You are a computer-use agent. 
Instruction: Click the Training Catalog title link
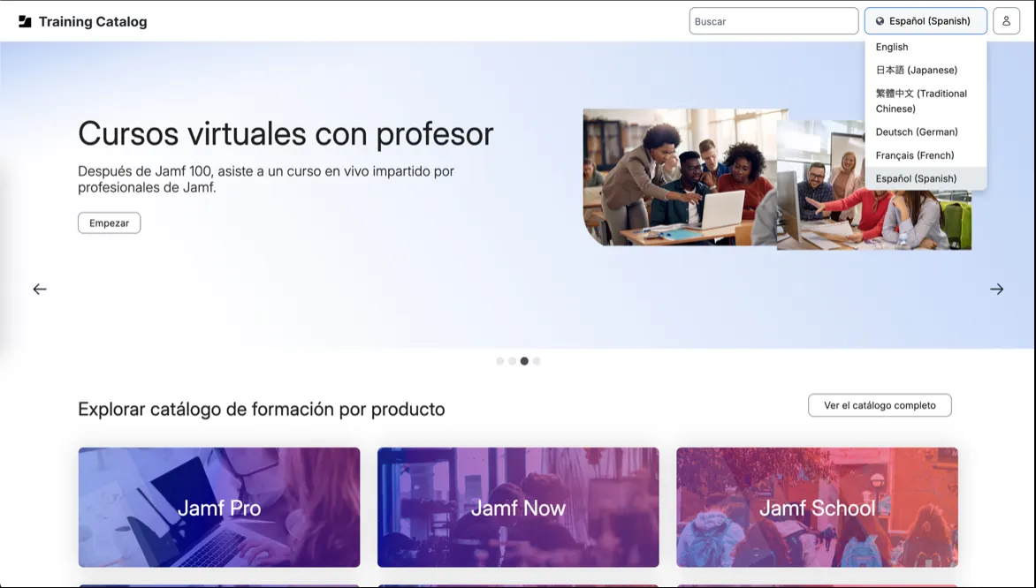pos(91,20)
